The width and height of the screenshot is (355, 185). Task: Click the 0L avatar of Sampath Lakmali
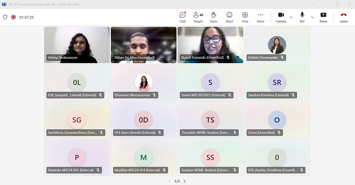tap(77, 82)
